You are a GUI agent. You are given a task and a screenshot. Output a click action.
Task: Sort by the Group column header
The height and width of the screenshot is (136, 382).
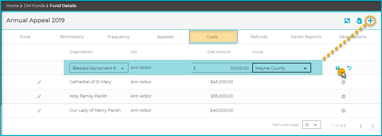click(257, 52)
